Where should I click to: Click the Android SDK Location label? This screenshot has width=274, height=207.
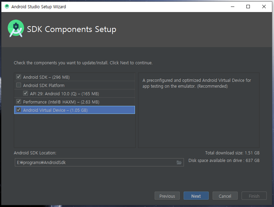[x=35, y=153]
